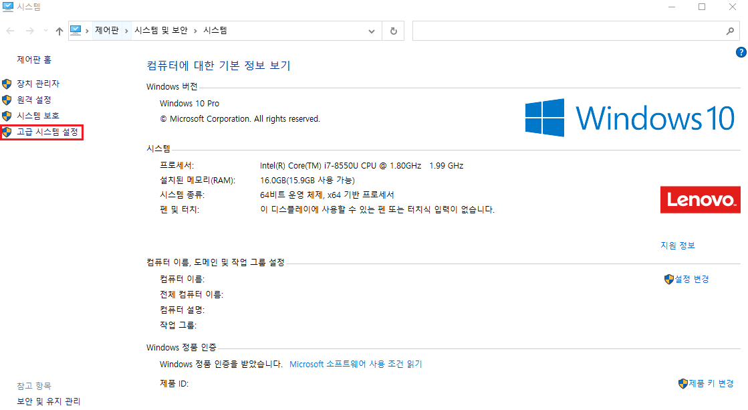Minimize the 시스템 window
The image size is (748, 410).
(x=672, y=7)
